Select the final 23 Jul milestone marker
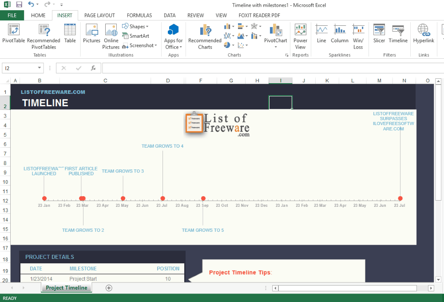 point(400,198)
